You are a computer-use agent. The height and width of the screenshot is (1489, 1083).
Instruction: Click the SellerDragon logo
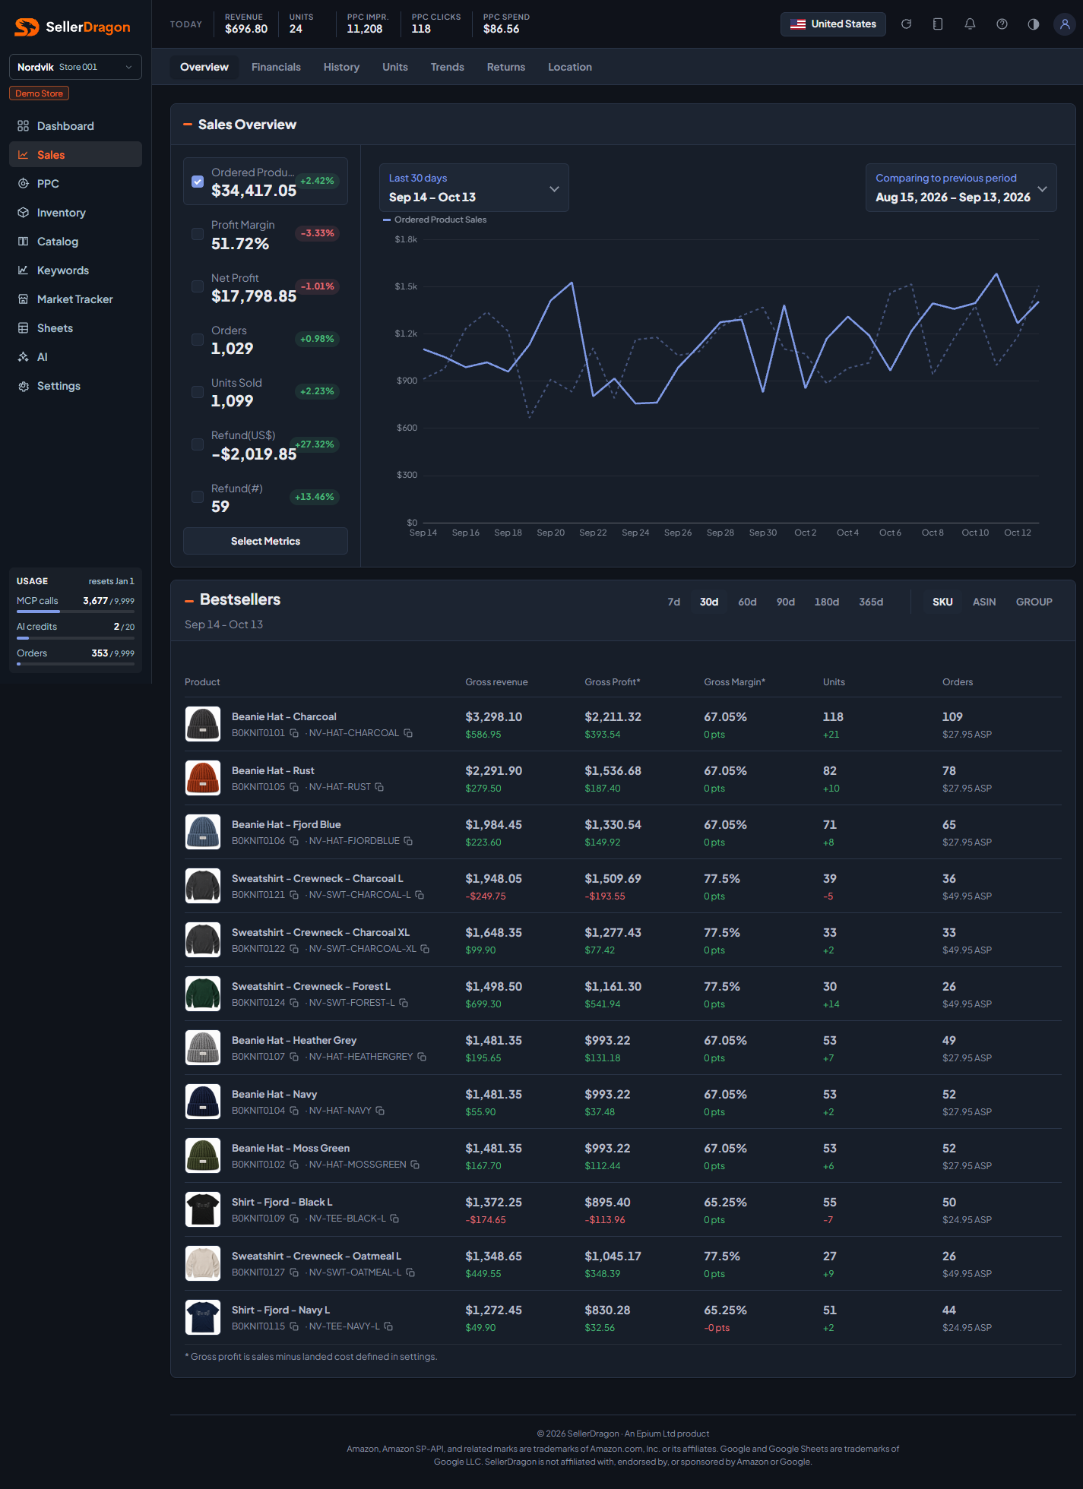pos(73,27)
